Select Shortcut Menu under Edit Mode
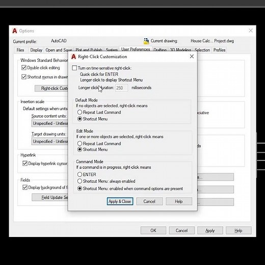 [x=79, y=149]
